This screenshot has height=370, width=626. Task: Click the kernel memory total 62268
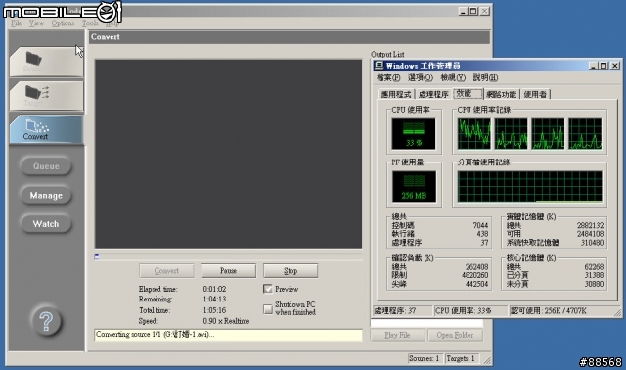point(594,267)
